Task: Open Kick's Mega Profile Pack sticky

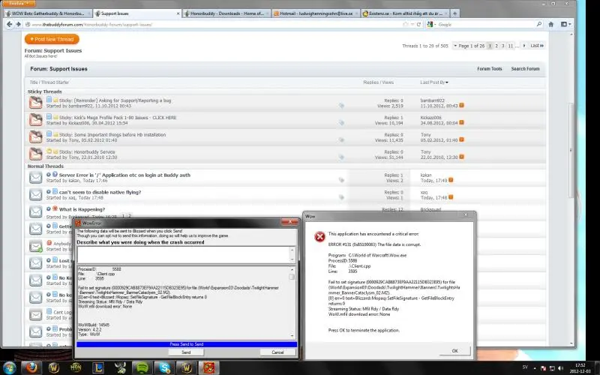Action: (118, 118)
